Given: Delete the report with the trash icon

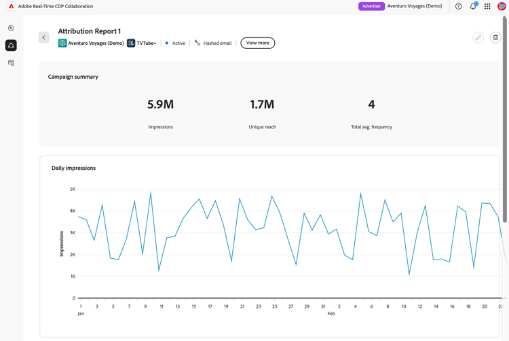Looking at the screenshot, I should click(x=495, y=37).
